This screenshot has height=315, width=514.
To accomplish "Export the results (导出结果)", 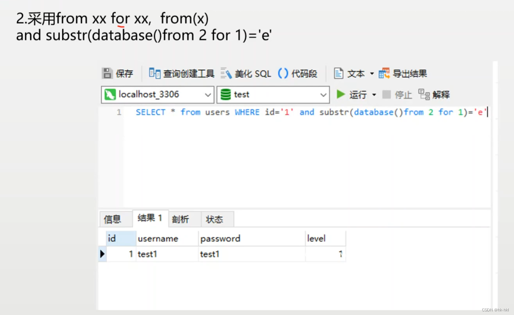I will (x=403, y=74).
